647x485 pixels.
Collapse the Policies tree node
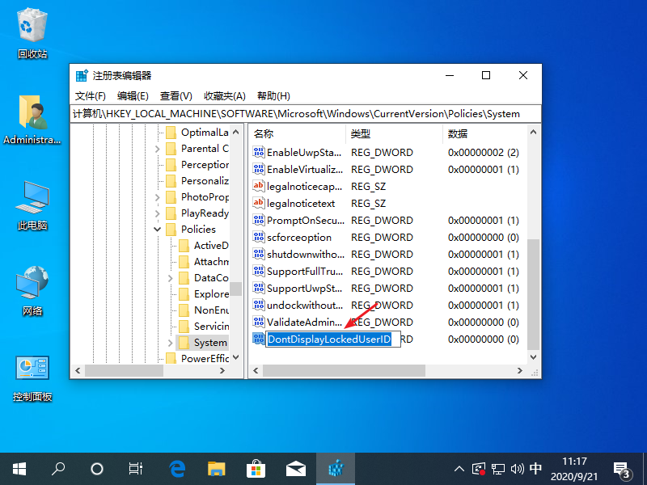(x=157, y=229)
